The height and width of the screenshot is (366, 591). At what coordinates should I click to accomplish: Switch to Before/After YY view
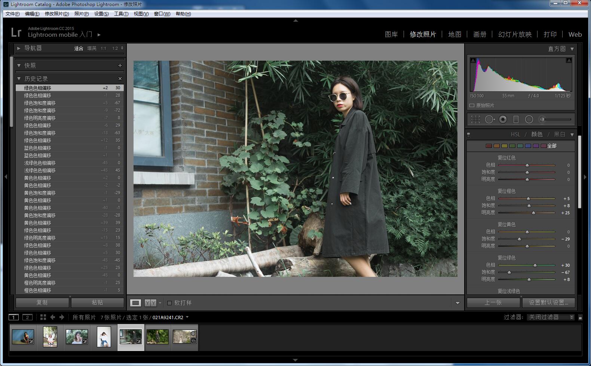(x=150, y=303)
